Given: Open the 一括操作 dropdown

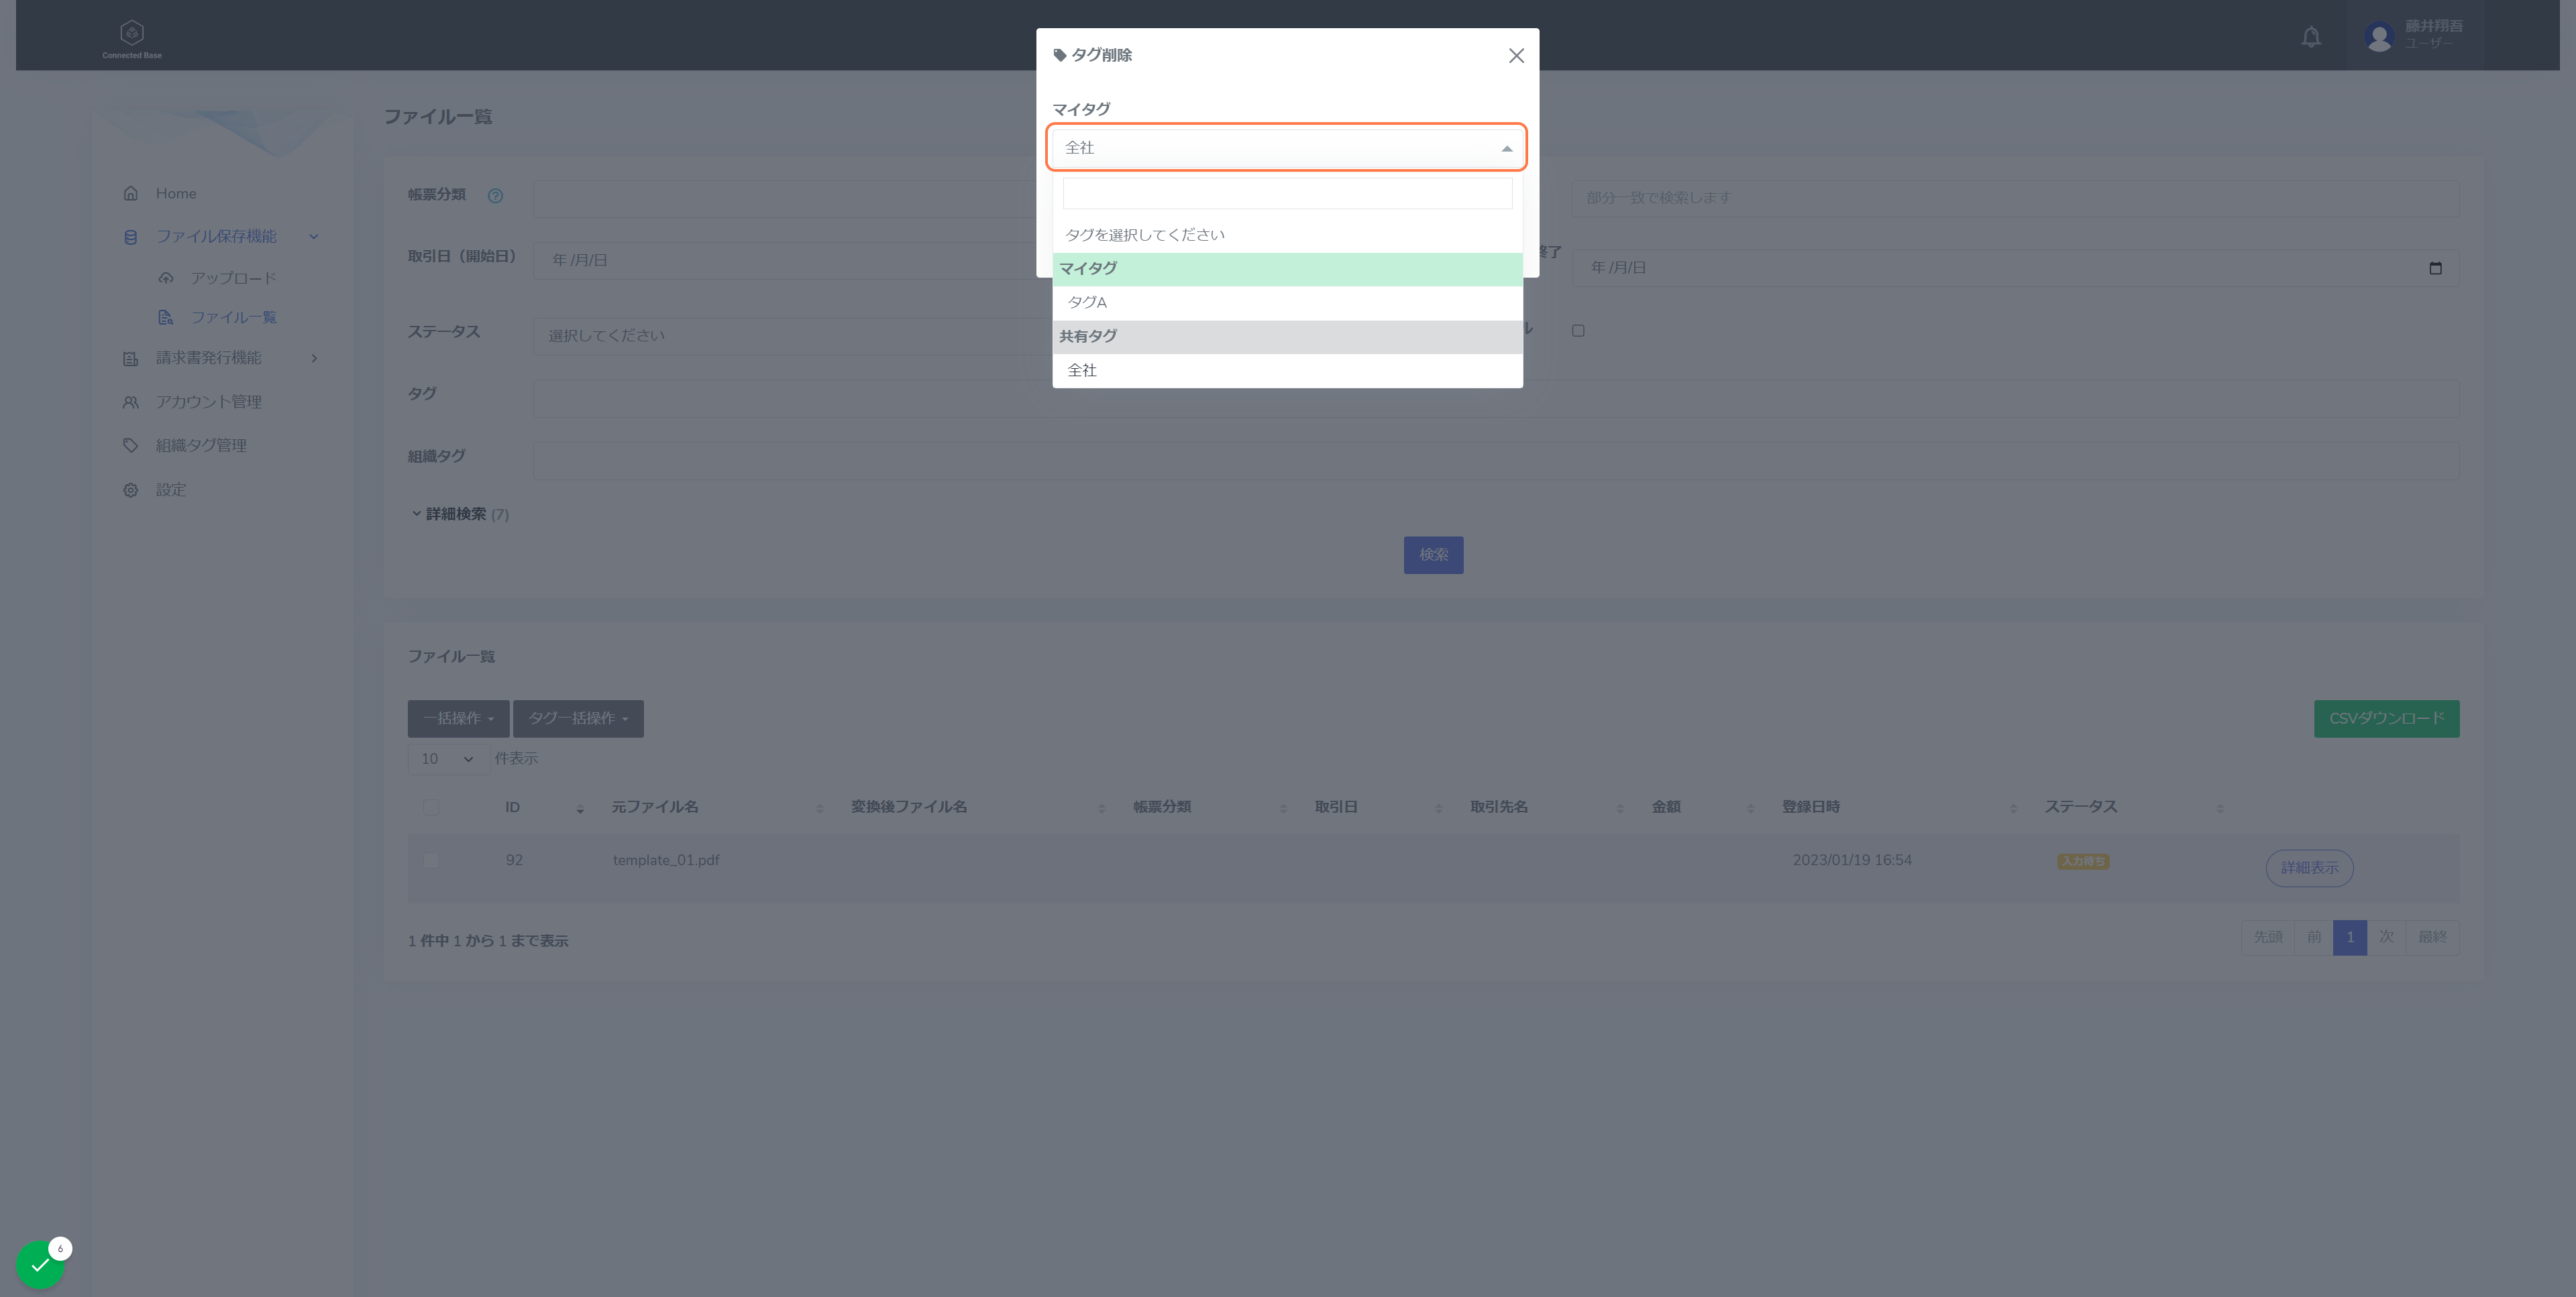Looking at the screenshot, I should click(x=458, y=719).
